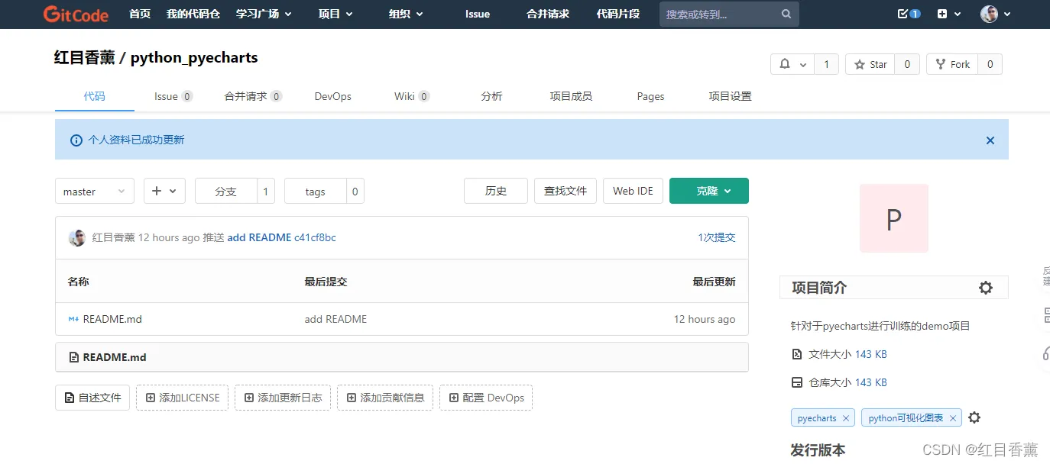Open the Wiki tab
The width and height of the screenshot is (1050, 464).
[x=412, y=96]
